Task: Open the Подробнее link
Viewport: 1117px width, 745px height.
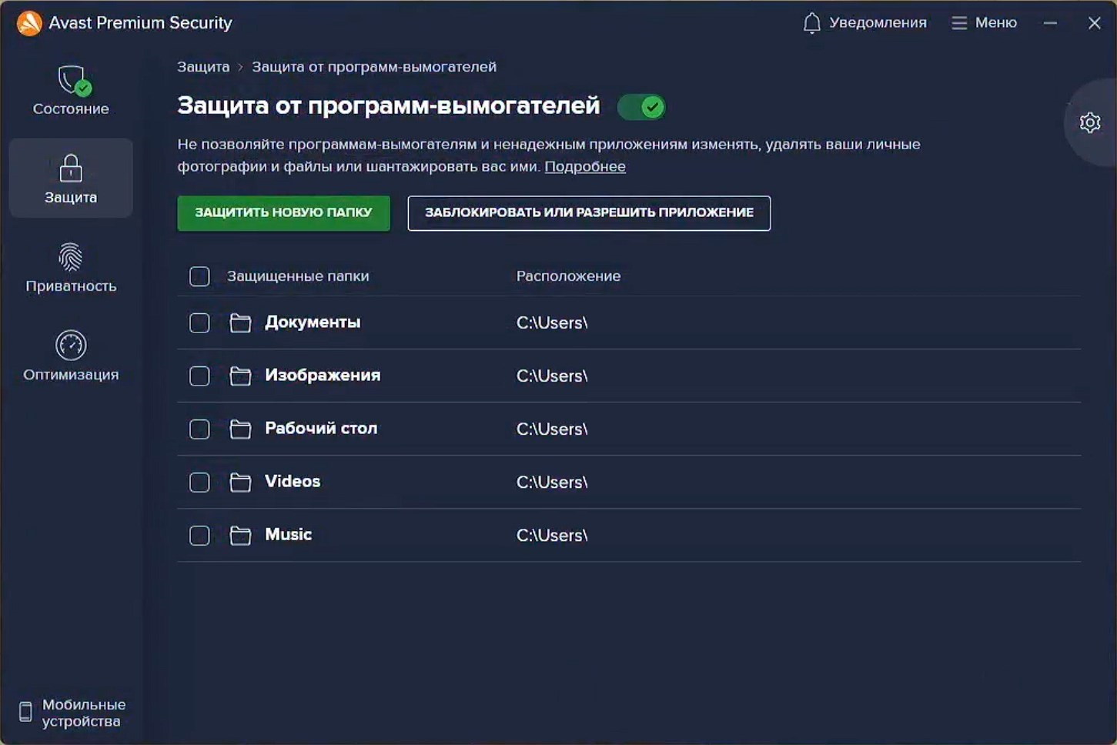Action: [x=585, y=166]
